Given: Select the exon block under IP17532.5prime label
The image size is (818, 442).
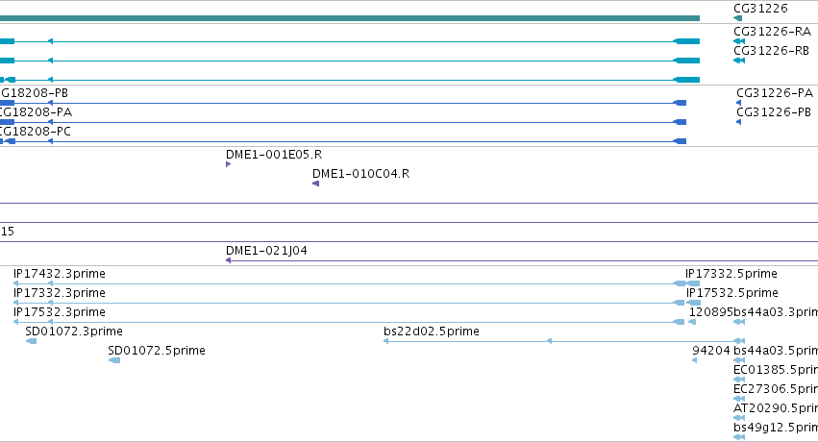Looking at the screenshot, I should coord(694,303).
